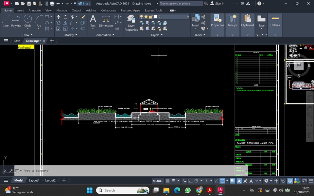Switch to the Annotate ribbon tab

(x=34, y=10)
